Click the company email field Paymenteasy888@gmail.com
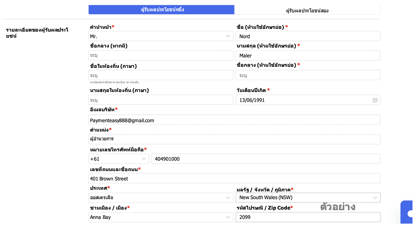418x228 pixels. tap(234, 120)
